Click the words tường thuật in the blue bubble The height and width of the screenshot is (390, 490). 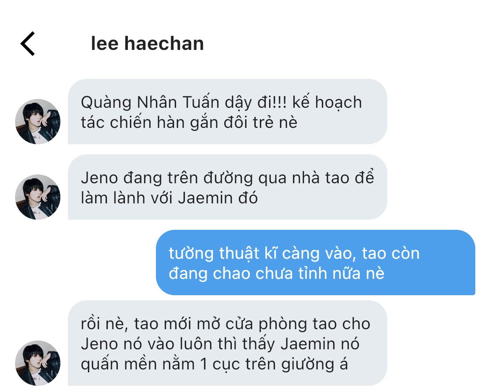click(x=214, y=254)
